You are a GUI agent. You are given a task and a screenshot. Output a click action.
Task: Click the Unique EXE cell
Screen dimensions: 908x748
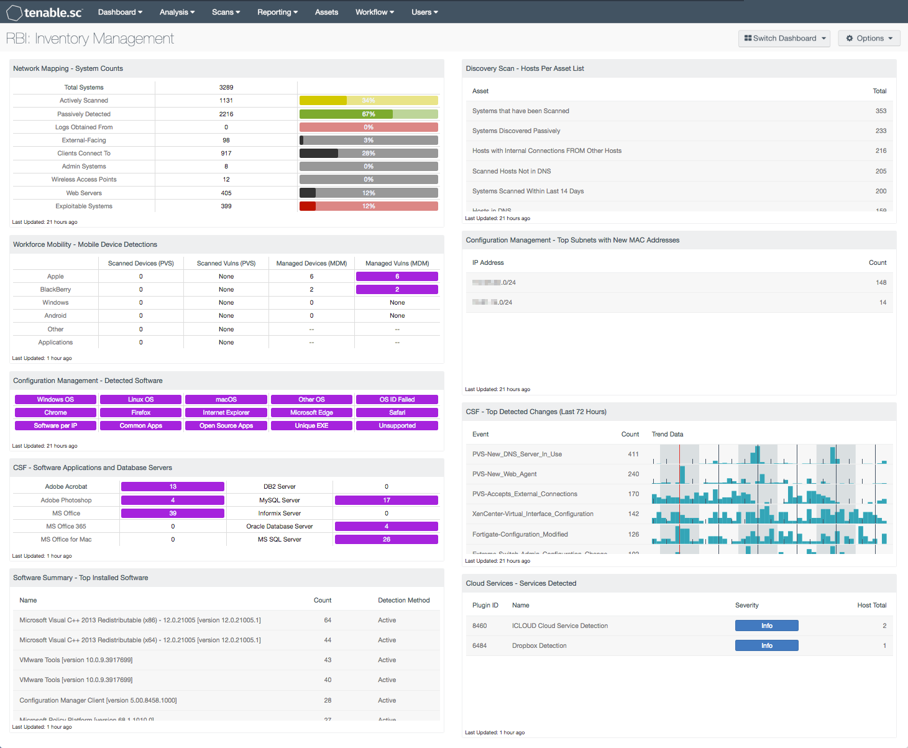click(311, 425)
